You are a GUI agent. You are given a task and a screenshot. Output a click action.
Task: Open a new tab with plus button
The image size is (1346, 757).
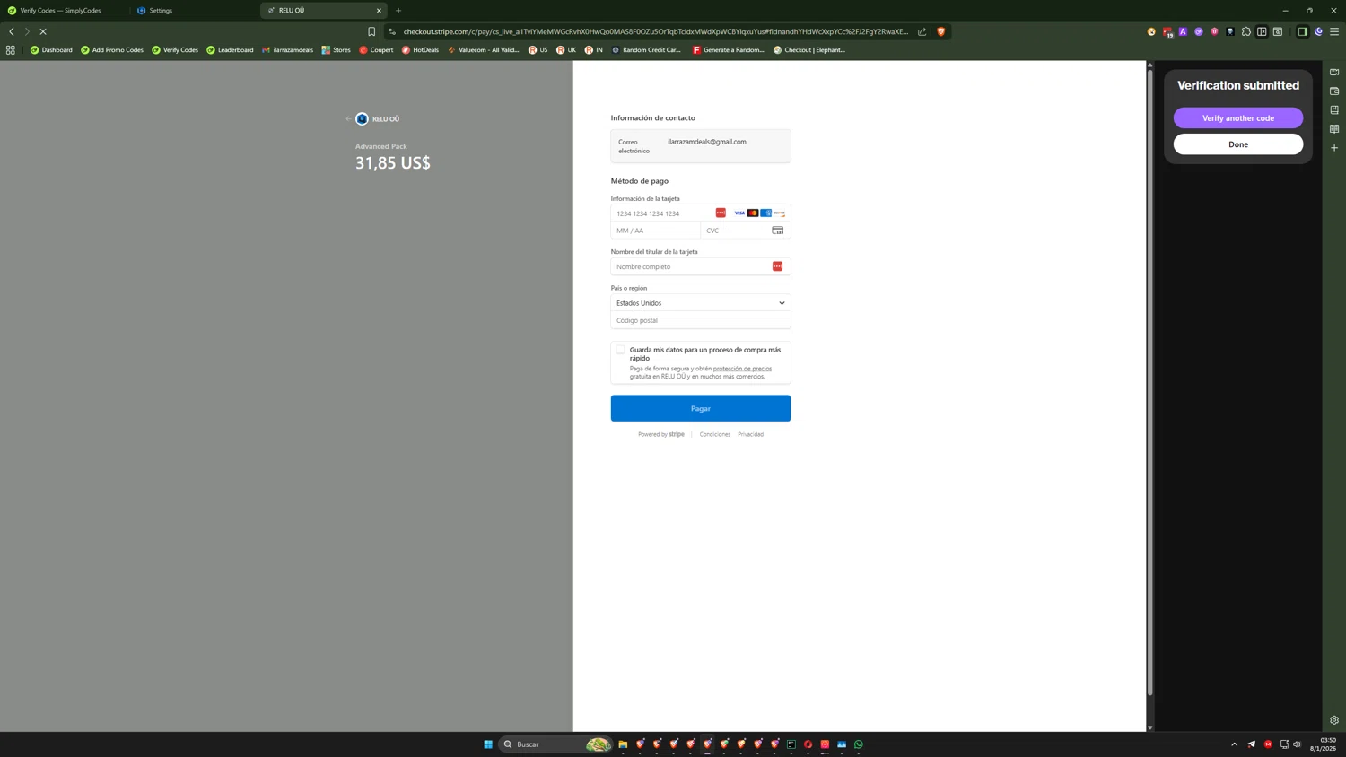click(398, 11)
